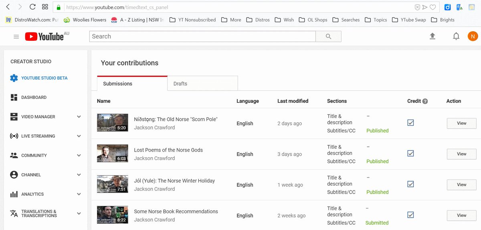
Task: Click the address bar URL
Action: click(x=117, y=7)
